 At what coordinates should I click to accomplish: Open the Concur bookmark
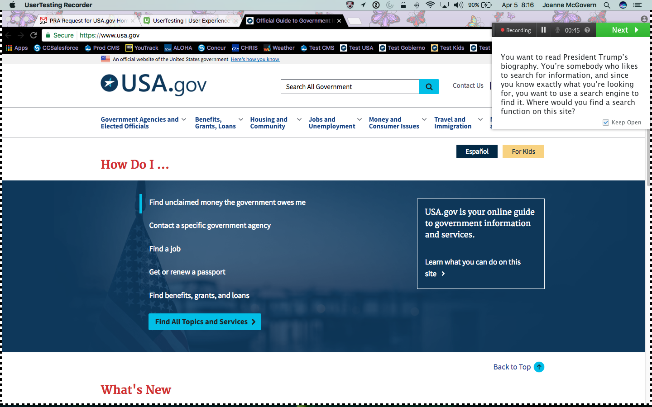coord(212,47)
